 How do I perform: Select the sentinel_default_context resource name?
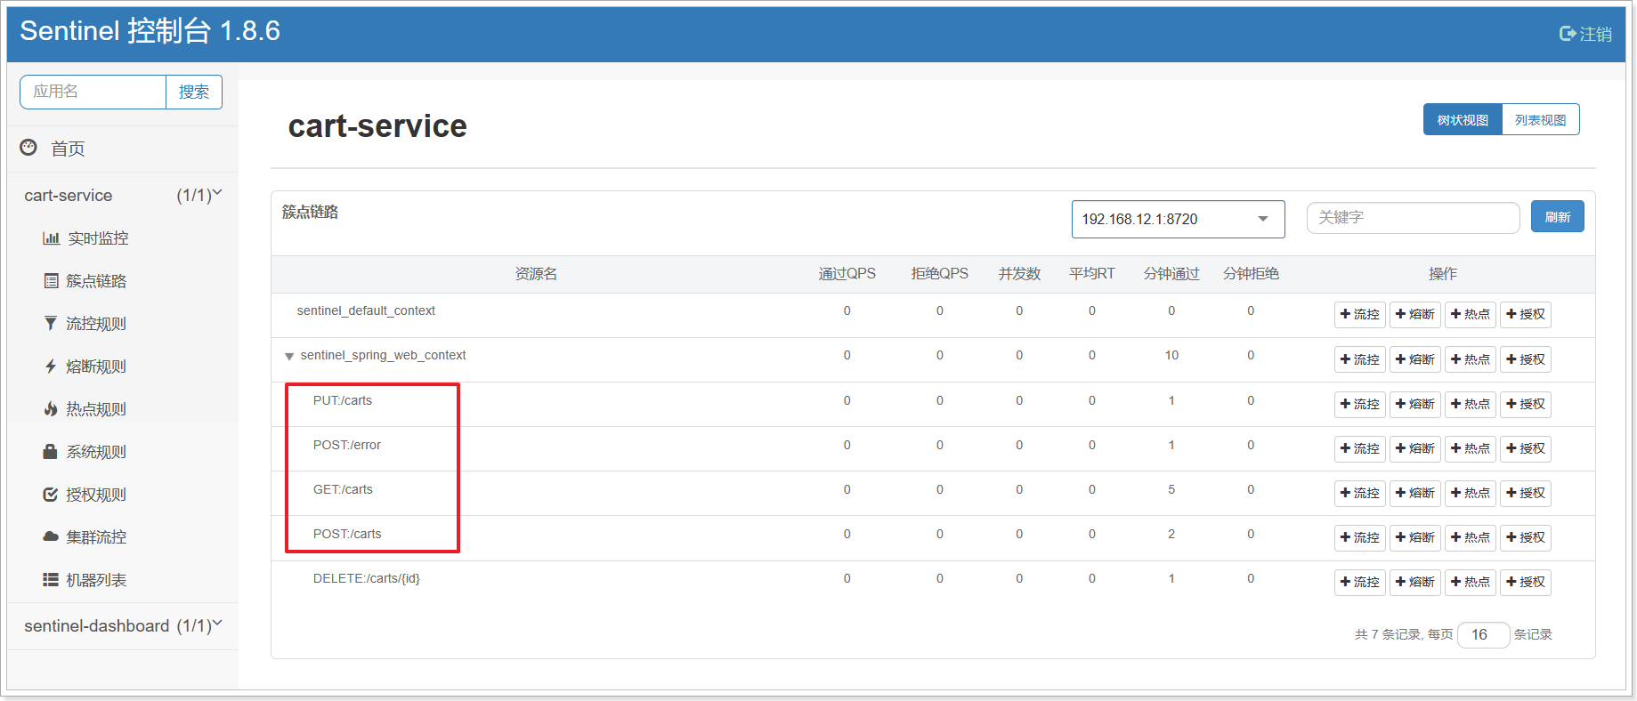(x=366, y=310)
